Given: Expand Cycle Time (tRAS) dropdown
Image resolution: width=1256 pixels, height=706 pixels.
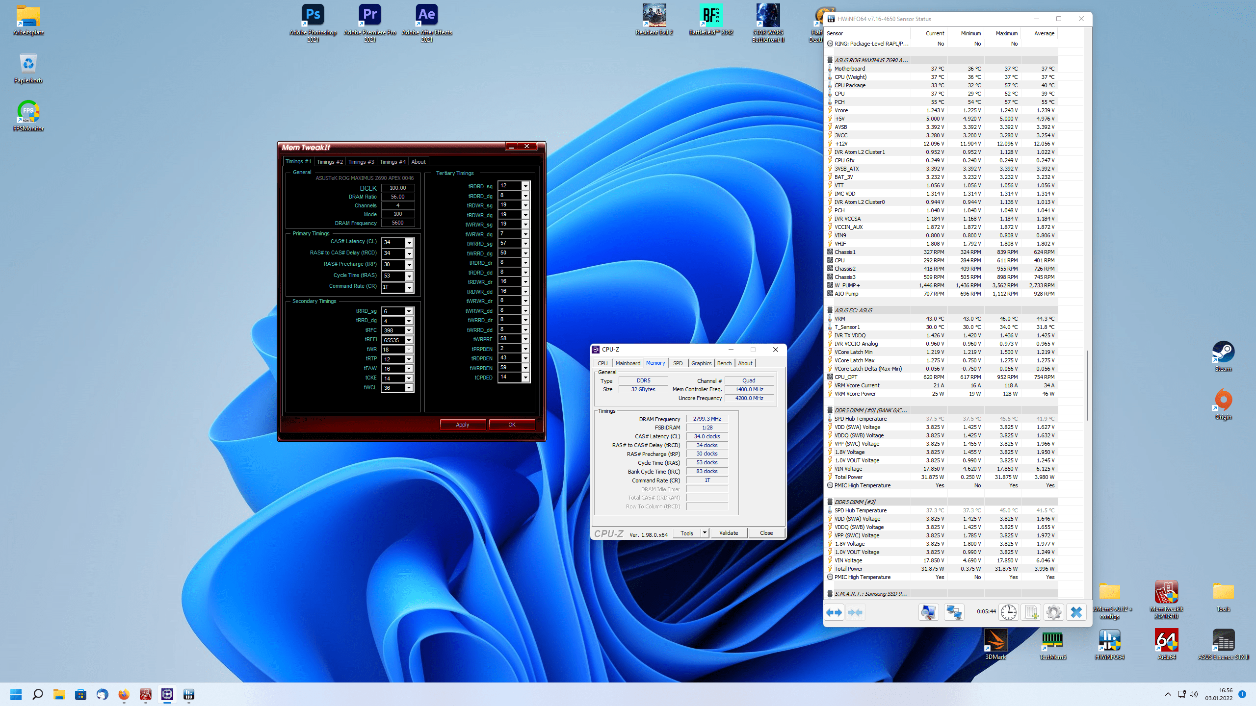Looking at the screenshot, I should pos(409,276).
